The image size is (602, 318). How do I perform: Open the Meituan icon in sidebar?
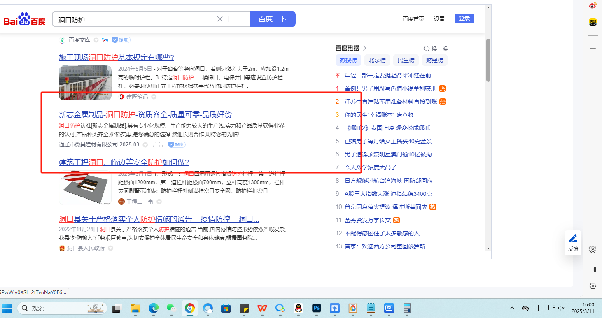pos(593,22)
